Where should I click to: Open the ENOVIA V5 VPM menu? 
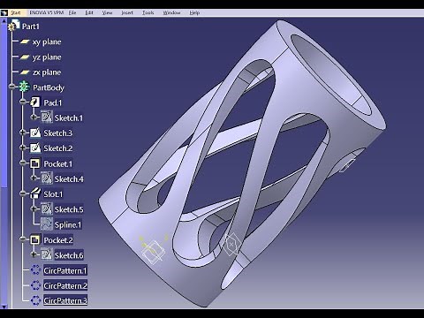coord(47,12)
